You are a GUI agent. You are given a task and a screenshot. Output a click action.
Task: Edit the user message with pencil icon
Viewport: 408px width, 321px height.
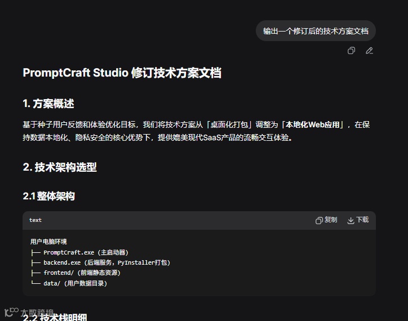pos(369,51)
